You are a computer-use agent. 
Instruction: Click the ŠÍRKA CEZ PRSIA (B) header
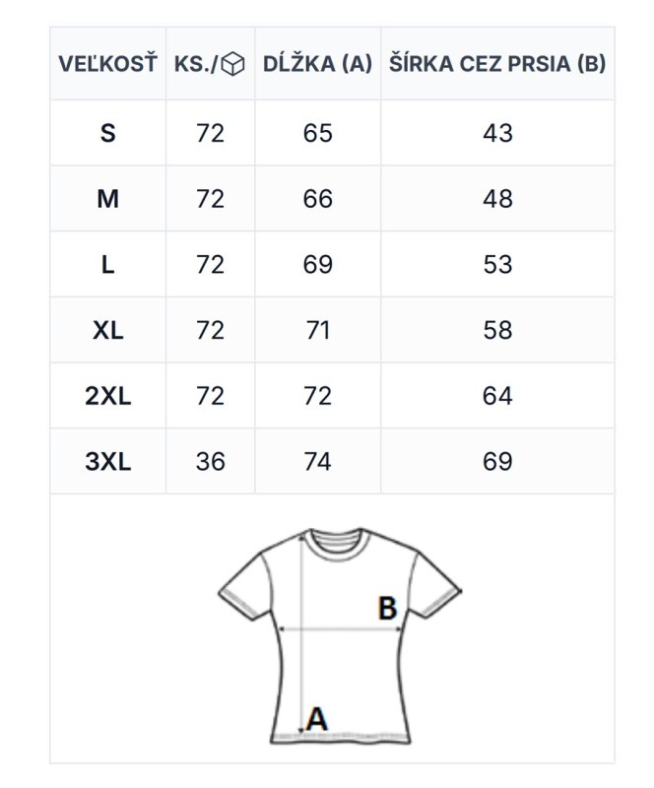(497, 64)
